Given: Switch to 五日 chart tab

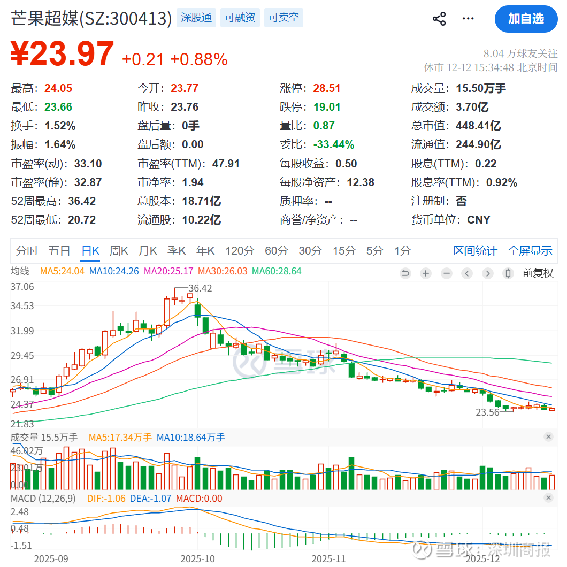Looking at the screenshot, I should (59, 250).
